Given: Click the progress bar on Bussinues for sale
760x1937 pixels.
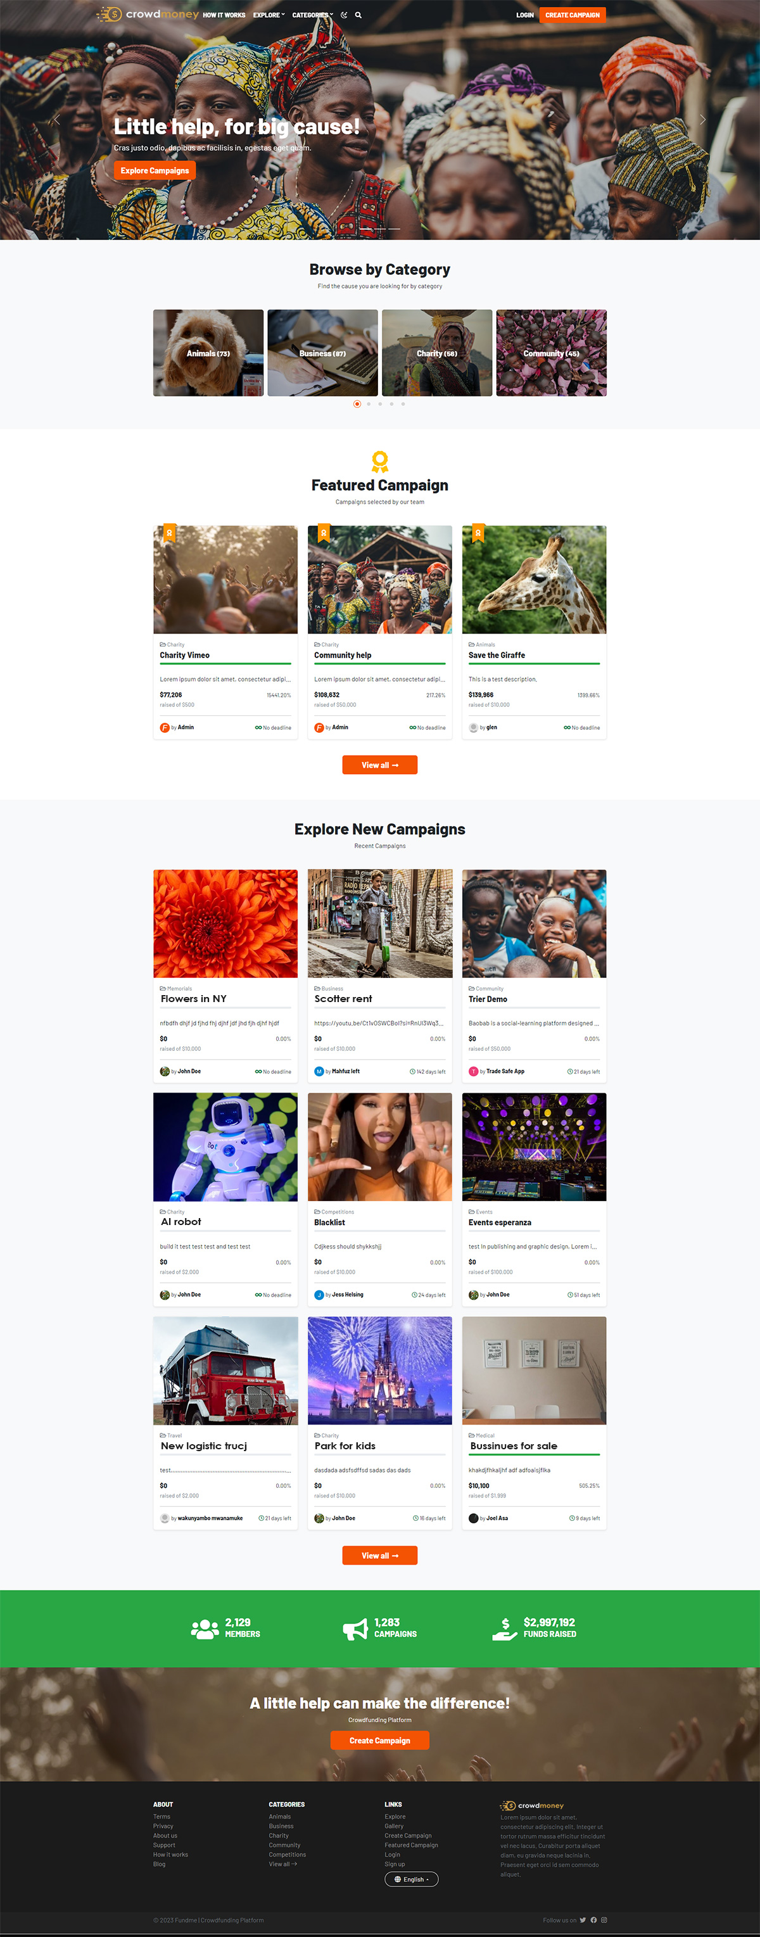Looking at the screenshot, I should click(534, 1455).
